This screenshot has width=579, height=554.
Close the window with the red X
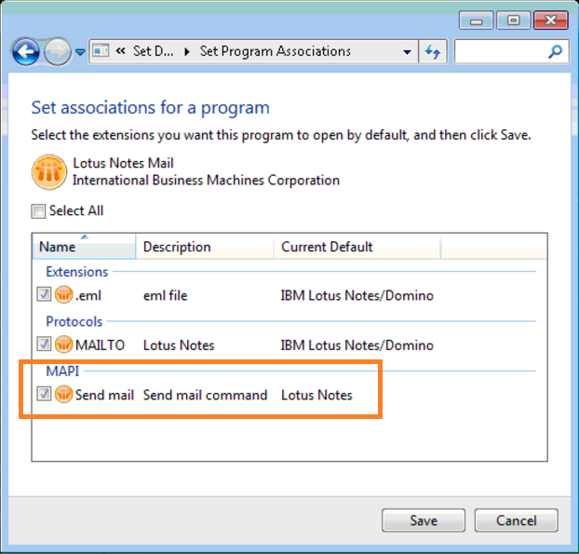(x=550, y=20)
